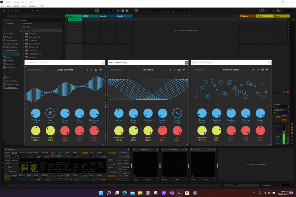The height and width of the screenshot is (197, 296).
Task: Click the Feedback knob in Droplet
Action: tap(231, 113)
